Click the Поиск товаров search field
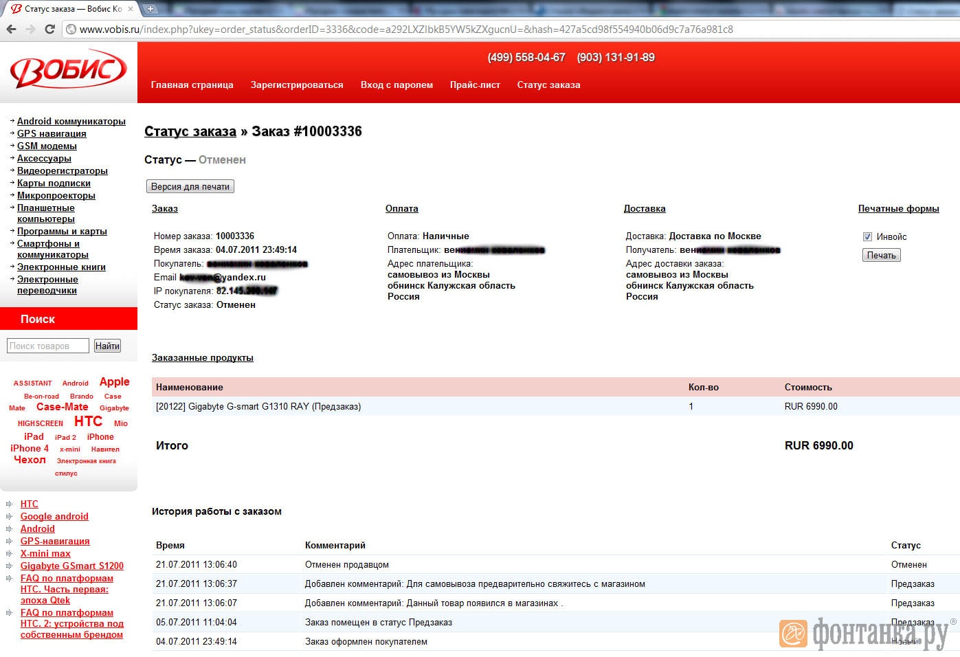The height and width of the screenshot is (657, 960). [48, 346]
